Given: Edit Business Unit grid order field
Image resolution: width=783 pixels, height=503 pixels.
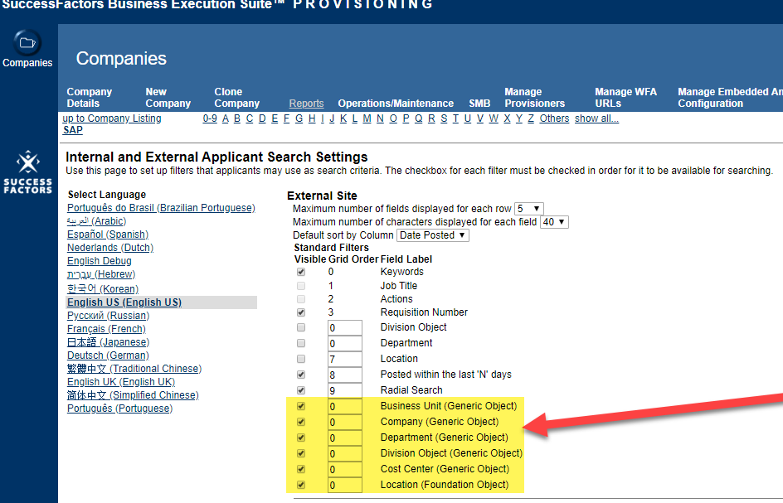Looking at the screenshot, I should pyautogui.click(x=344, y=407).
